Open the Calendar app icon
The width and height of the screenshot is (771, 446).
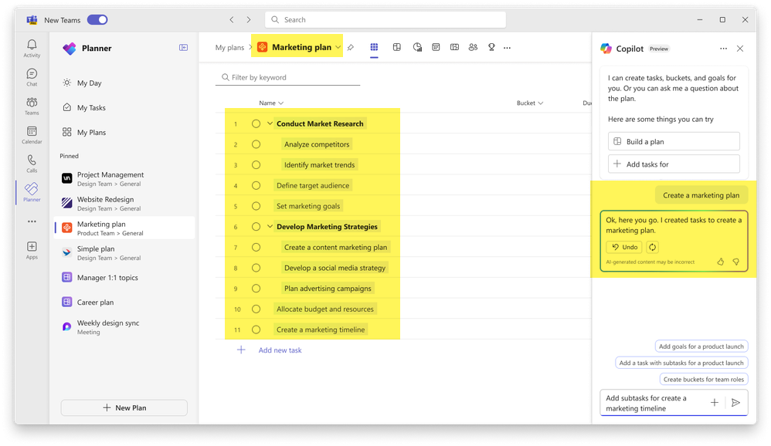32,135
